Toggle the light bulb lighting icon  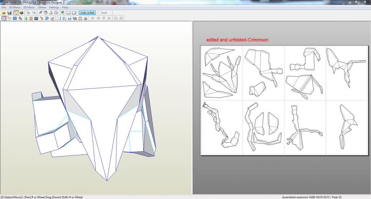point(16,13)
